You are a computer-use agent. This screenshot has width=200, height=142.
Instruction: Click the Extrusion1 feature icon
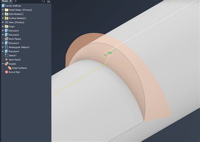click(x=7, y=30)
